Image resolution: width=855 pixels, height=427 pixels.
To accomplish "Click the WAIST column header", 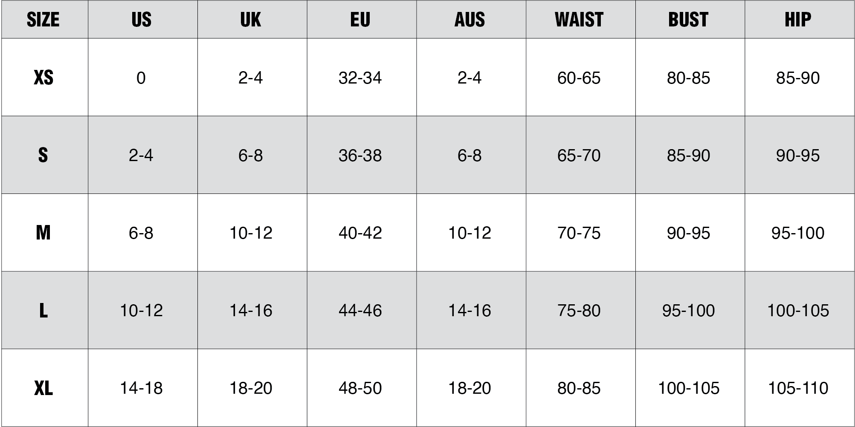I will coord(579,20).
